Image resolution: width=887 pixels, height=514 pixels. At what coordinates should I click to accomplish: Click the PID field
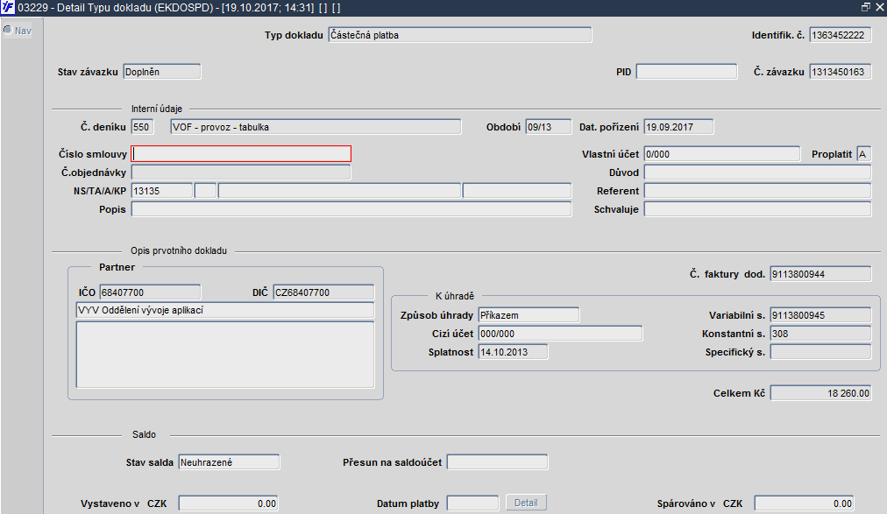click(687, 72)
